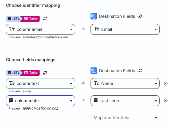Click Destination Fields label in identifier mapping
The height and width of the screenshot is (128, 173).
click(117, 16)
